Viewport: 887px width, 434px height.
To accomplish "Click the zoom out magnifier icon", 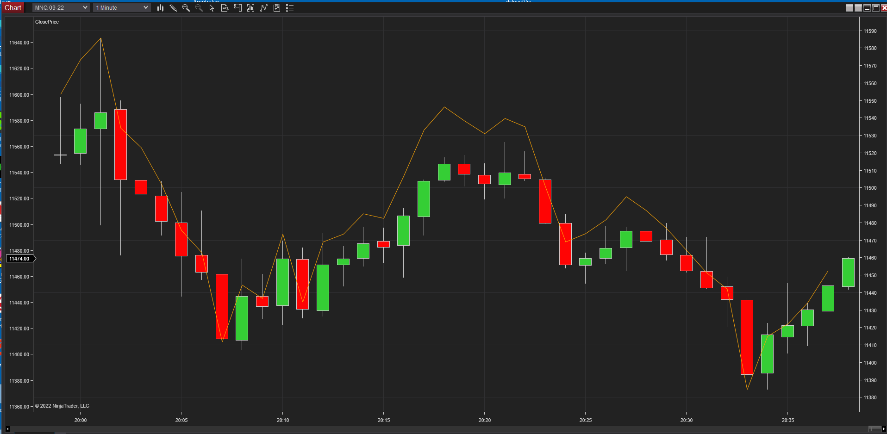I will click(199, 8).
